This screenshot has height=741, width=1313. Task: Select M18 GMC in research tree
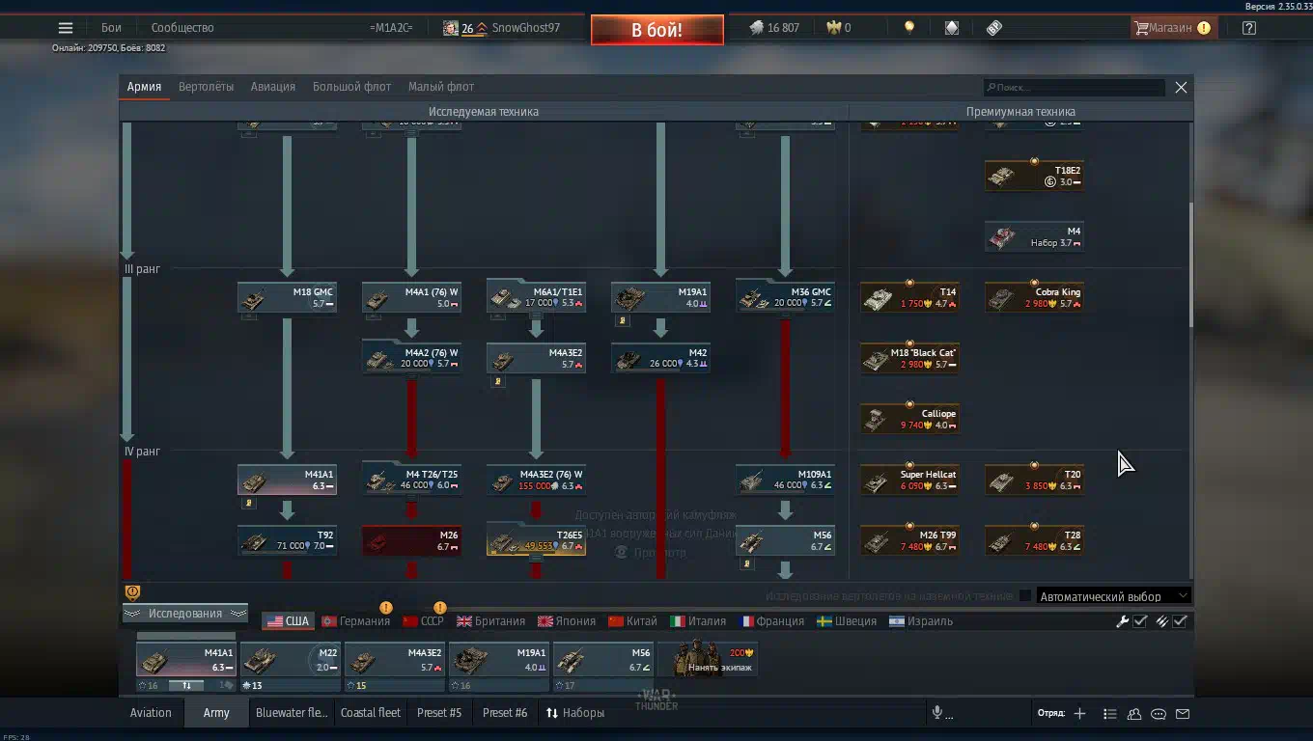(x=287, y=297)
